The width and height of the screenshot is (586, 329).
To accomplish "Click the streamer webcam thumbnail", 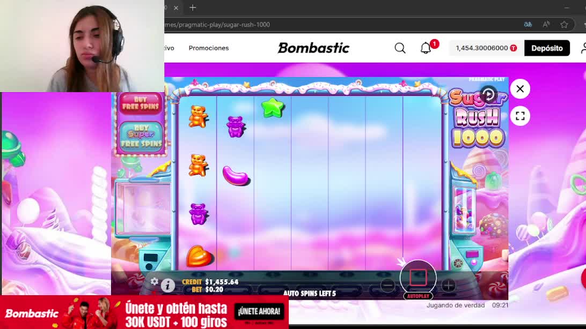I will (x=82, y=46).
